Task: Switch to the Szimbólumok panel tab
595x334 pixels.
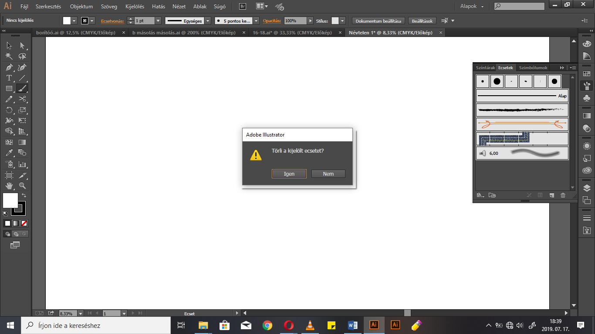Action: point(533,68)
